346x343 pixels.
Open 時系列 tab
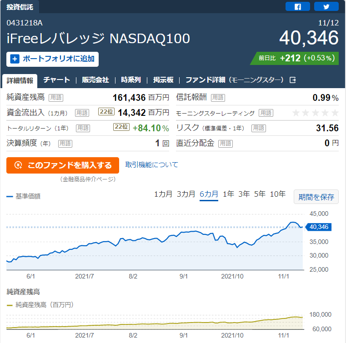131,80
